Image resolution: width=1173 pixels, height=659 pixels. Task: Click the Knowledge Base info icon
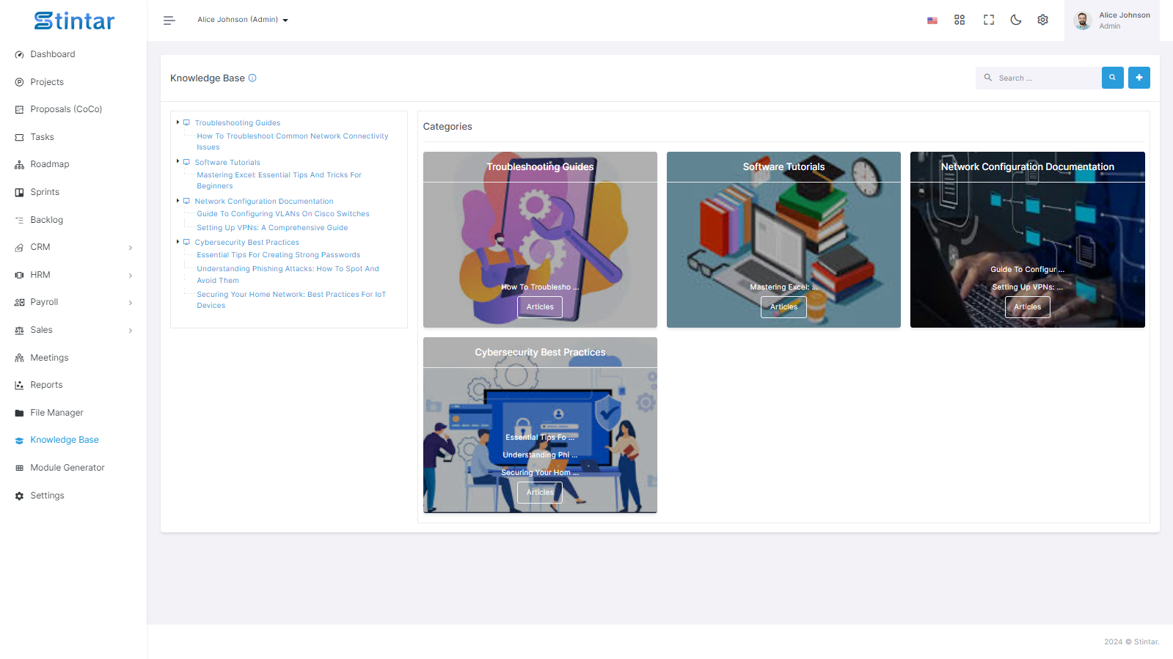click(x=252, y=78)
